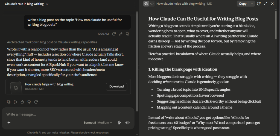
Task: Download the blog writing markdown file
Action: click(116, 87)
